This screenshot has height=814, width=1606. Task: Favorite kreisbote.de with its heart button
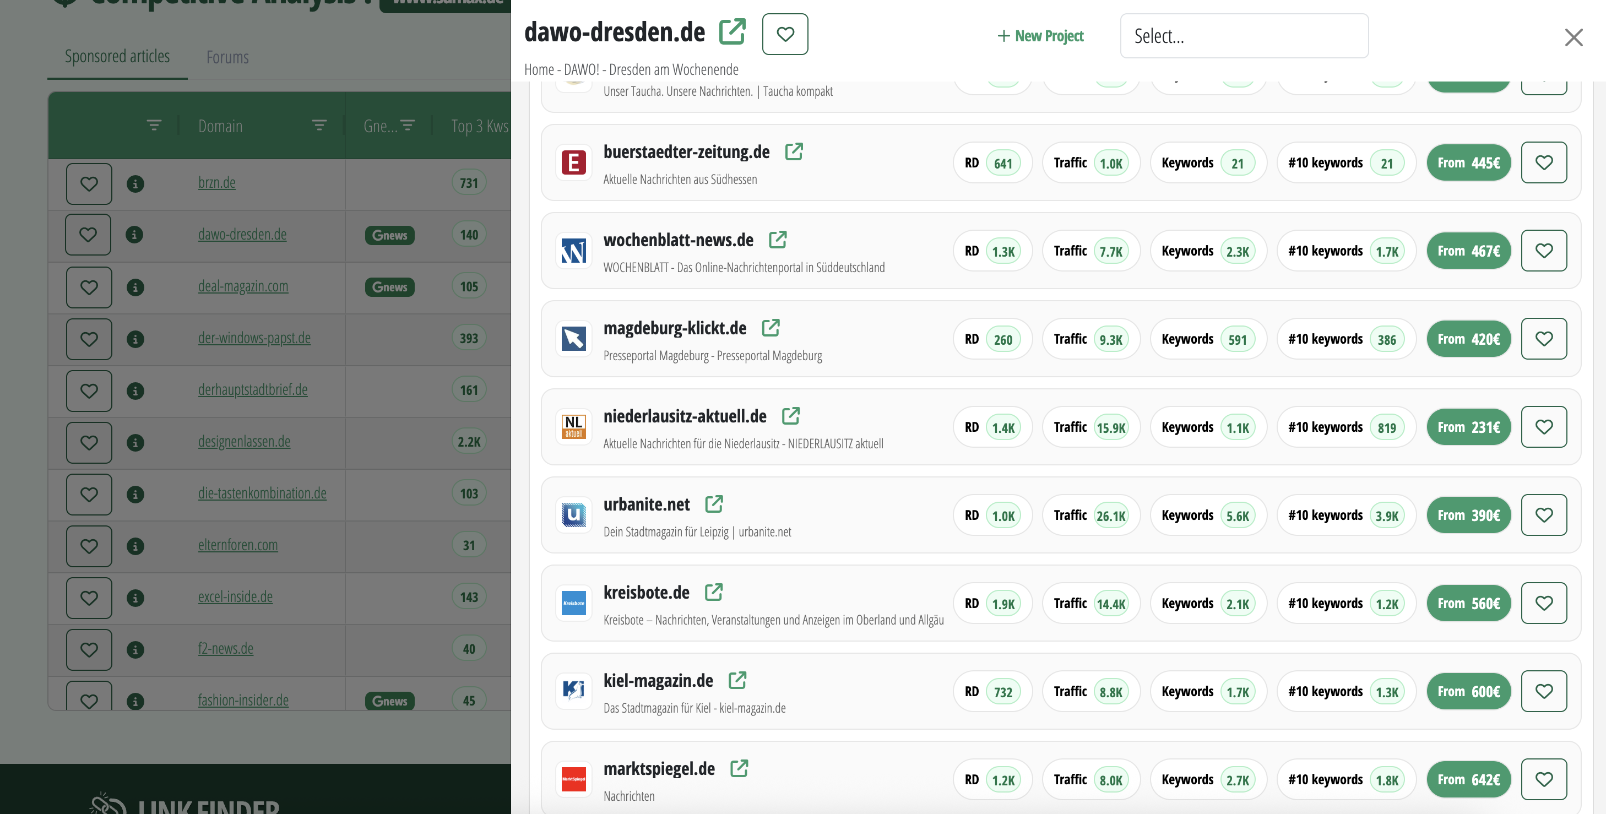coord(1544,603)
